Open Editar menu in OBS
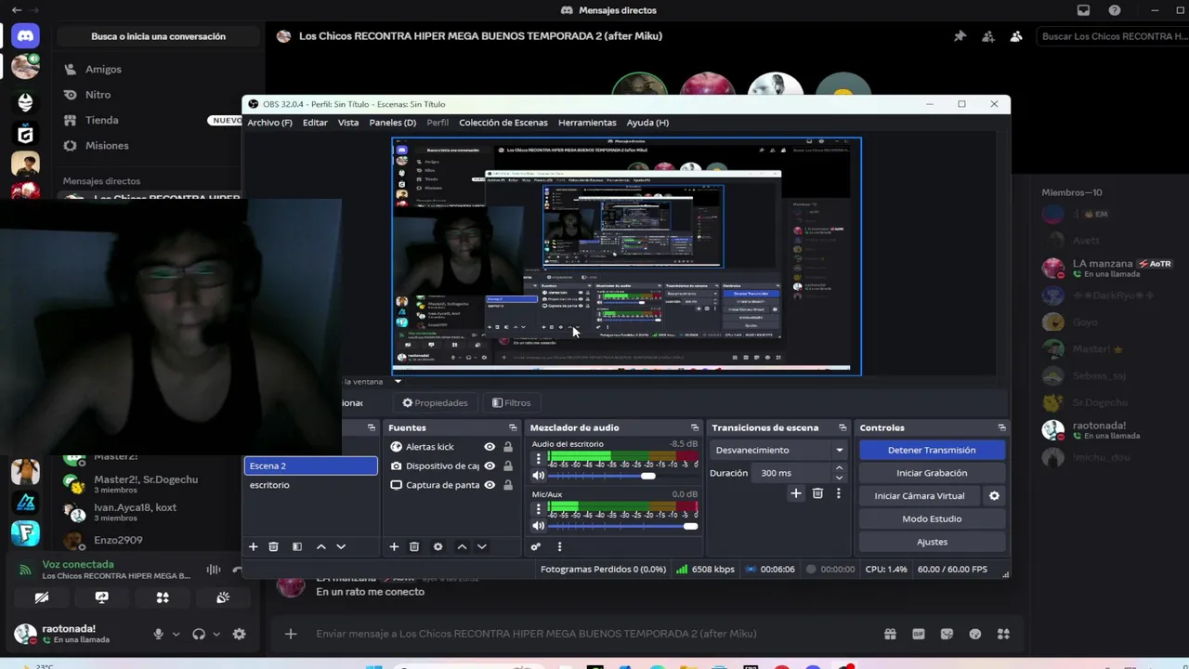 (315, 123)
